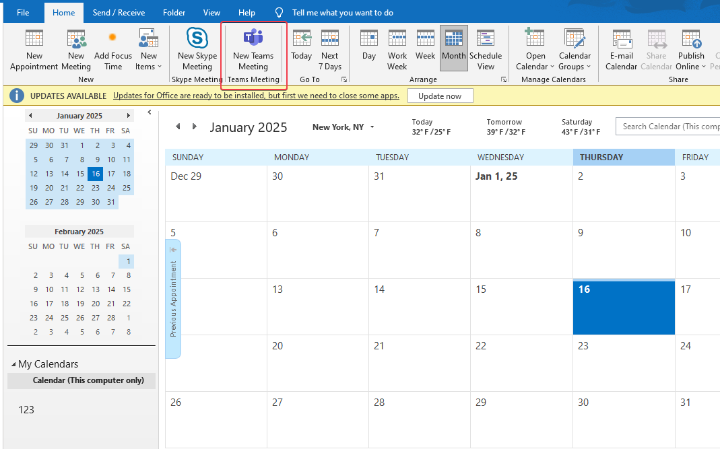This screenshot has width=720, height=449.
Task: Open the New Items dropdown
Action: [x=148, y=47]
